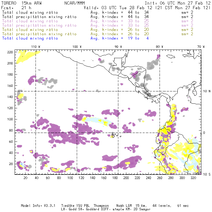Click the "10 S" latitude label
Viewport: 212px width, 212px height.
[x=207, y=174]
